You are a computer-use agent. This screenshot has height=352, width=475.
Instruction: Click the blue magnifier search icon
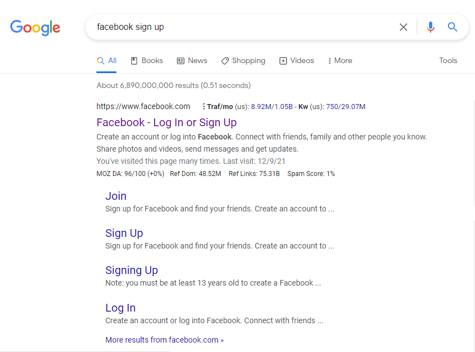(x=453, y=27)
